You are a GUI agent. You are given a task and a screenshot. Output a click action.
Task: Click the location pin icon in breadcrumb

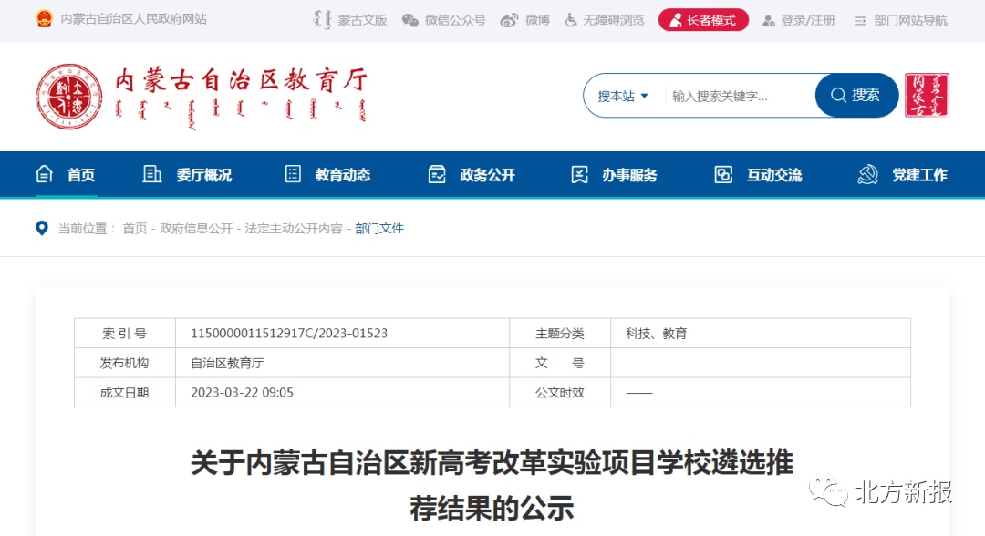(x=42, y=228)
